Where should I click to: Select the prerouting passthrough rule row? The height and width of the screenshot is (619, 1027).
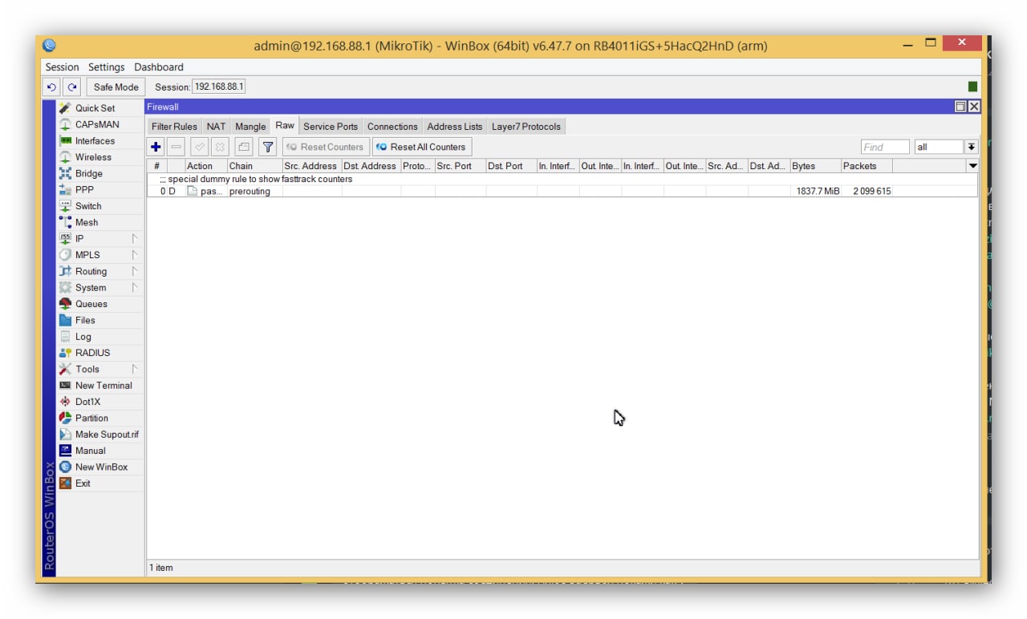(562, 192)
